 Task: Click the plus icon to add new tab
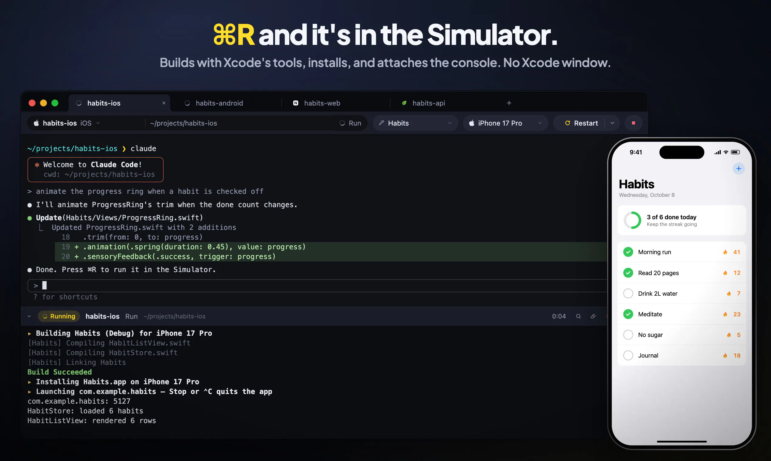(x=509, y=103)
